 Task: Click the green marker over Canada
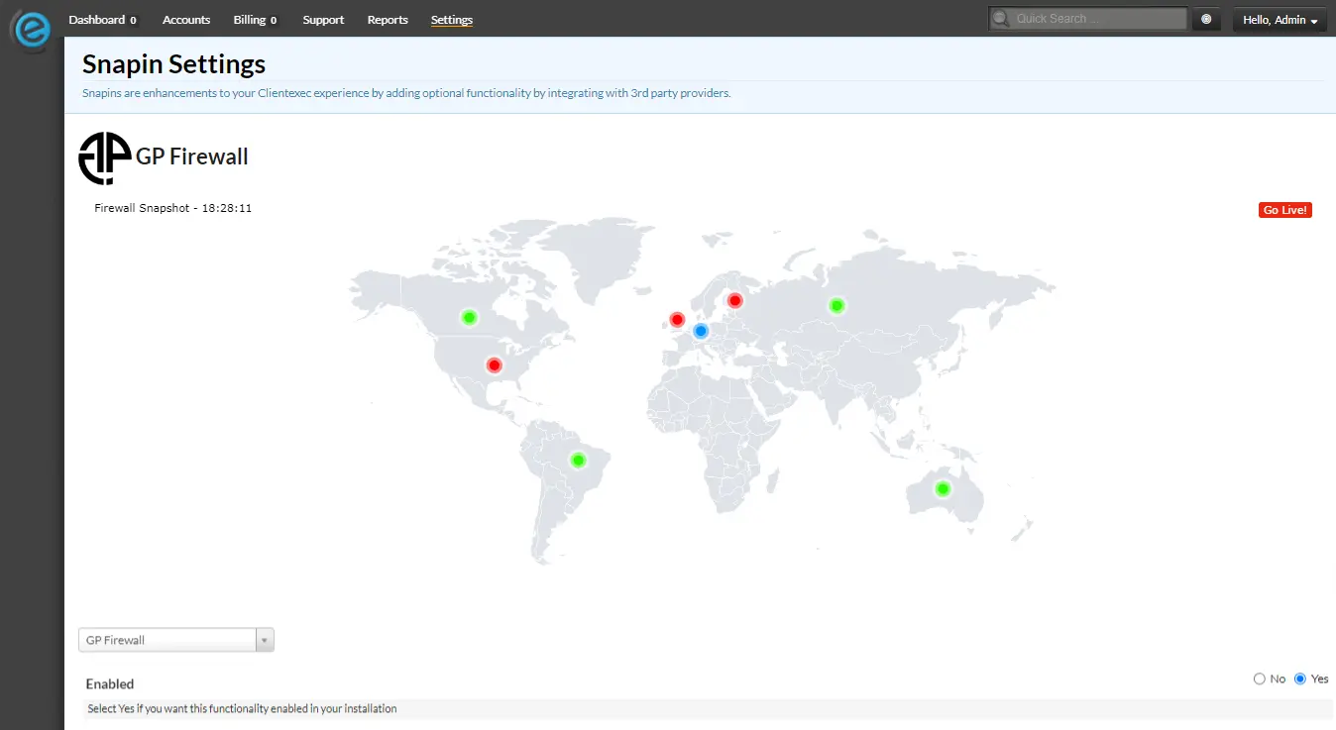(x=470, y=318)
